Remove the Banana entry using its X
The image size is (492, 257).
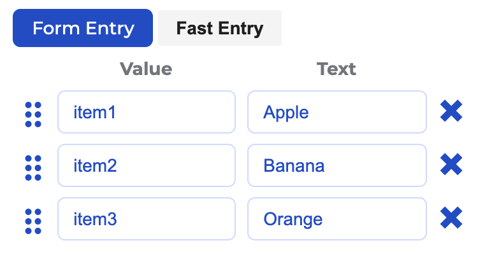451,166
